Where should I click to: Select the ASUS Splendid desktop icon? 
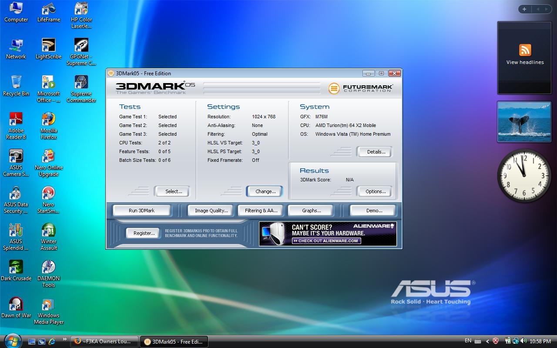(x=16, y=237)
